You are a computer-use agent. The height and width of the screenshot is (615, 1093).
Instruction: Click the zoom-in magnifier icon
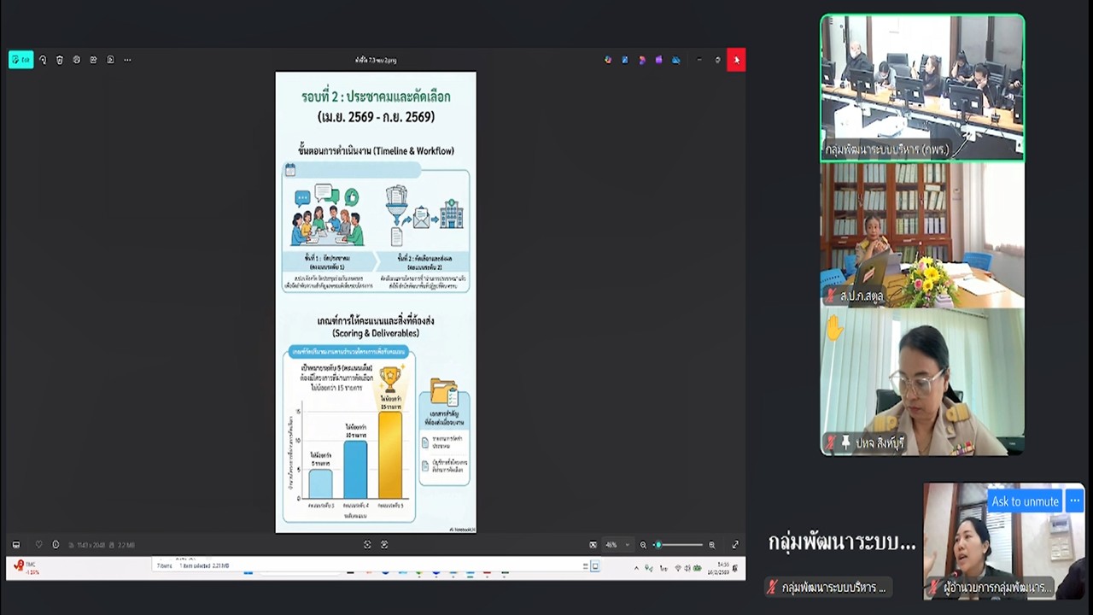coord(711,545)
